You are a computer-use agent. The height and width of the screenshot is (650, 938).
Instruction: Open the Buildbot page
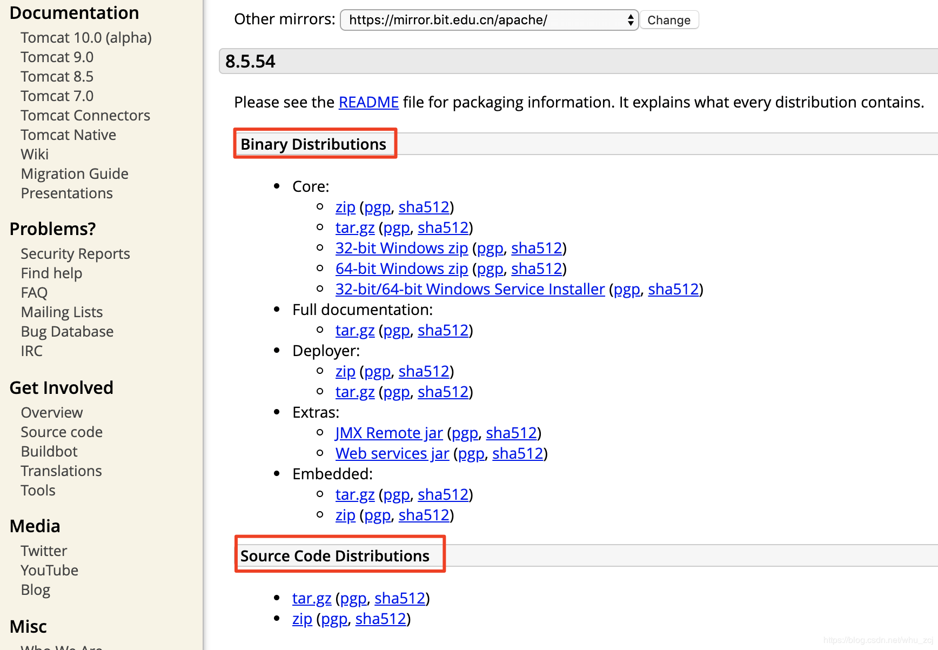[x=49, y=452]
